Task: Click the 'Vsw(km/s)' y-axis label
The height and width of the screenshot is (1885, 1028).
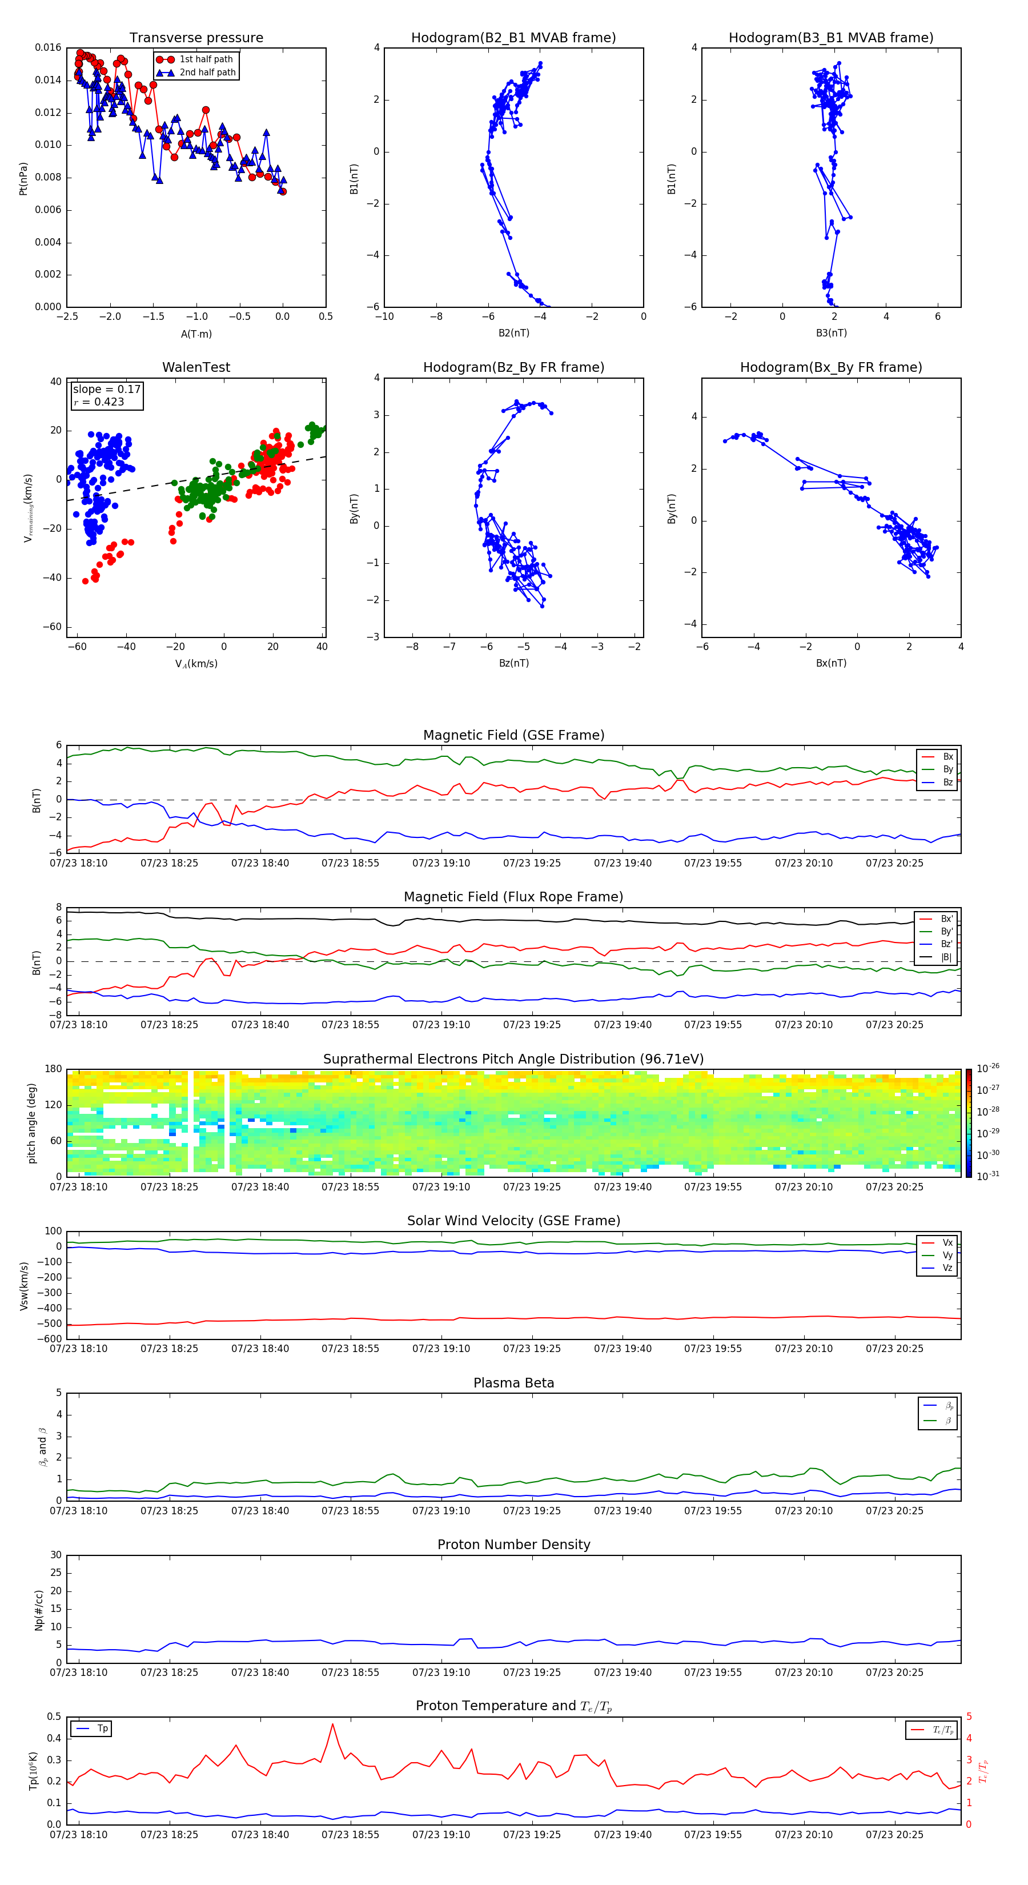Action: pyautogui.click(x=23, y=1286)
